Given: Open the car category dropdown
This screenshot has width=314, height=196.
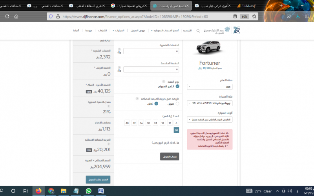Looking at the screenshot, I should click(x=210, y=103).
